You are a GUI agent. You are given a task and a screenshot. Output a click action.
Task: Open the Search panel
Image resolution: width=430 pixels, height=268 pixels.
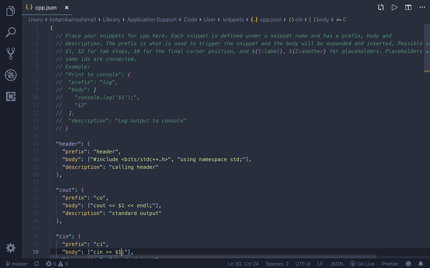point(10,32)
